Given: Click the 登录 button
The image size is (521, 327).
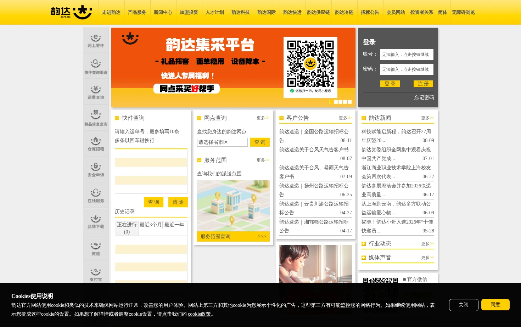Looking at the screenshot, I should [x=390, y=84].
